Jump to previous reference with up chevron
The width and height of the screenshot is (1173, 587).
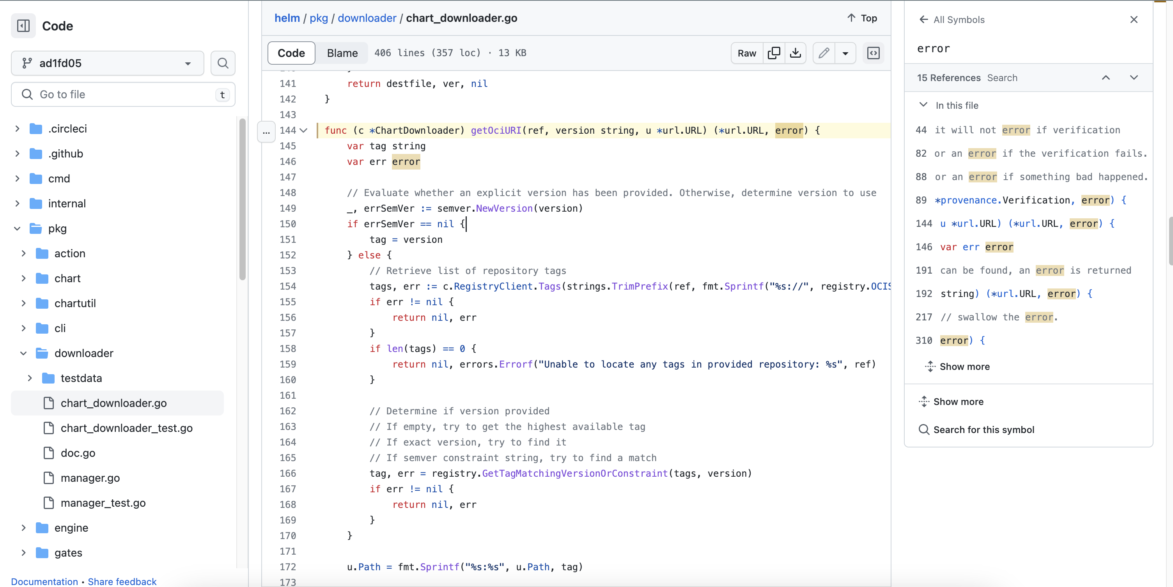[x=1106, y=77]
